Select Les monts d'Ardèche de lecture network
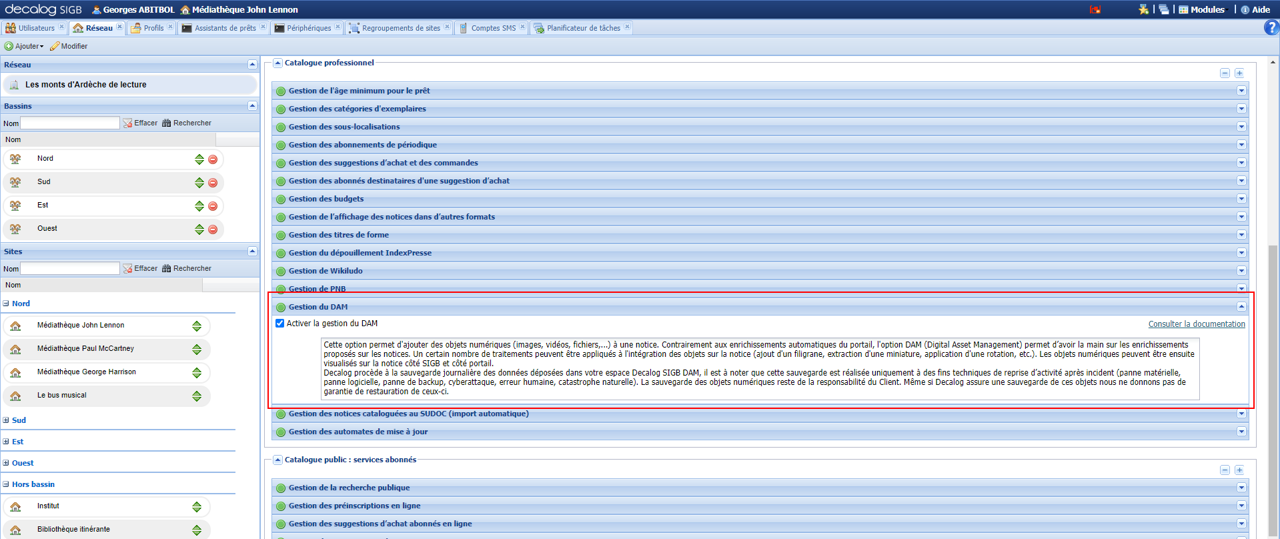 (x=130, y=85)
